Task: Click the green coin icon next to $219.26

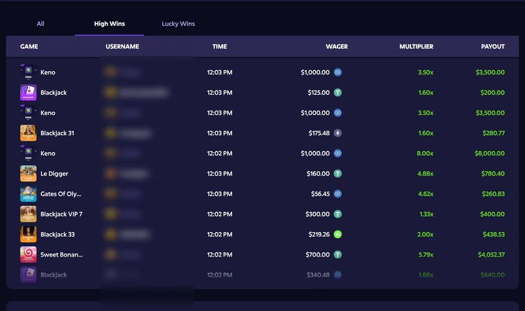Action: 338,234
